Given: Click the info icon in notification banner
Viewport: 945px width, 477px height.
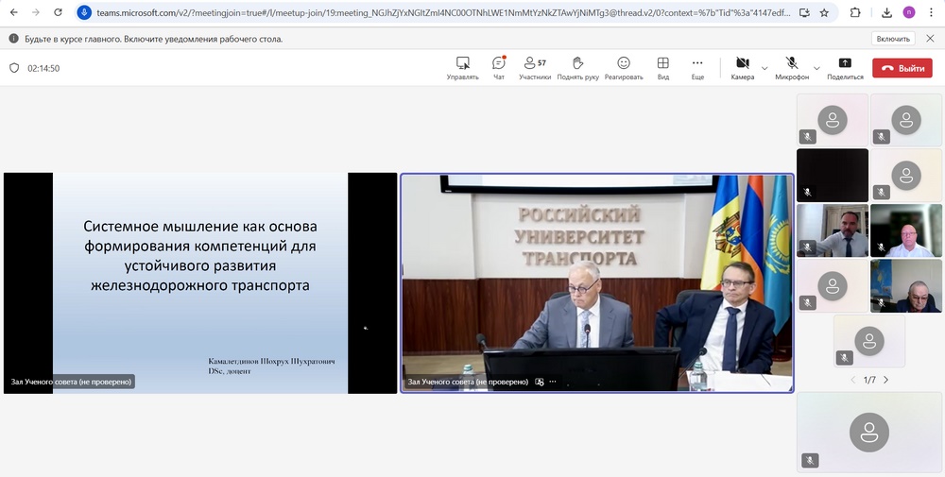Looking at the screenshot, I should coord(13,39).
